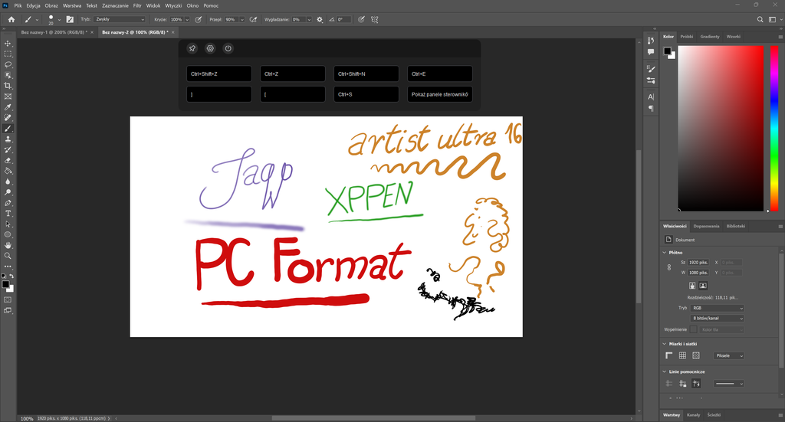This screenshot has width=785, height=422.
Task: Select the Zoom tool in toolbar
Action: 8,256
